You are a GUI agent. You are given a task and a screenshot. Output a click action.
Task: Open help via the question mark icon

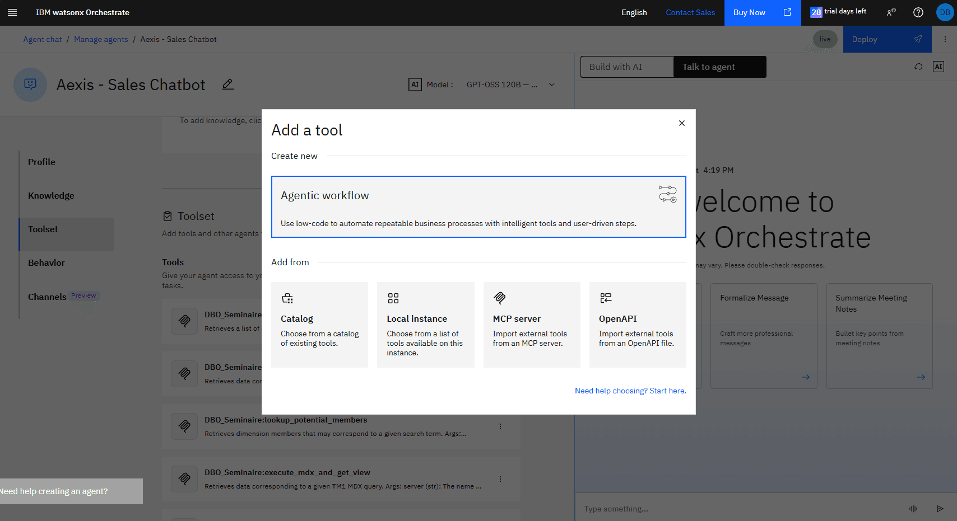click(918, 12)
